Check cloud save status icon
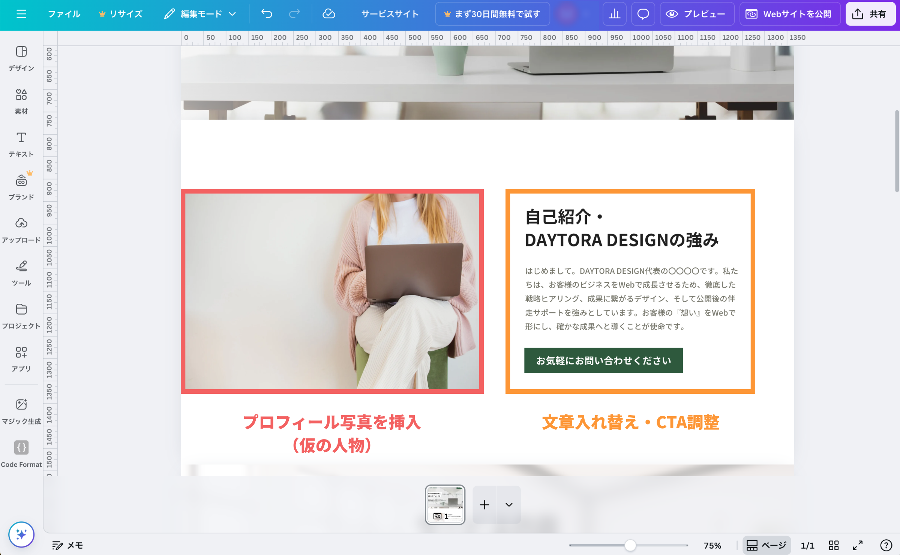900x555 pixels. click(328, 14)
